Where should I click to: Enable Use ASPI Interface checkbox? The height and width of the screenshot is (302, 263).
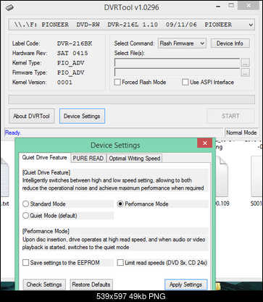(x=185, y=83)
